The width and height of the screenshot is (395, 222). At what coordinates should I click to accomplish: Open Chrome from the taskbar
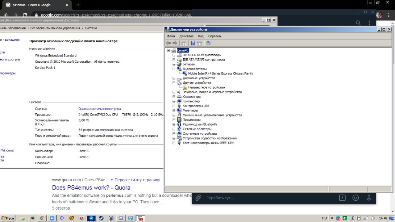tap(42, 218)
